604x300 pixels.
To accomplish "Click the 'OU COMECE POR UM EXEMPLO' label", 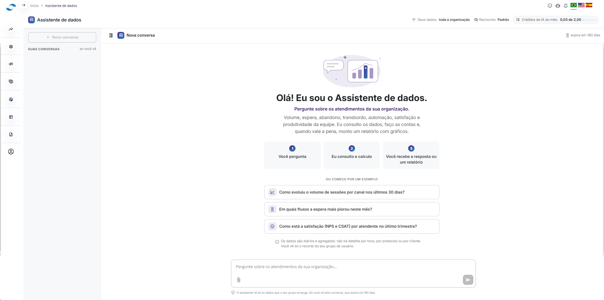I will tap(352, 179).
